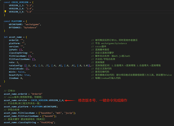Click the PLATFORM constant declaration
This screenshot has width=174, height=126.
(15, 21)
